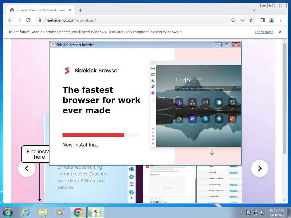291x218 pixels.
Task: Click the Messenger icon in preview sidebar
Action: [x=153, y=93]
